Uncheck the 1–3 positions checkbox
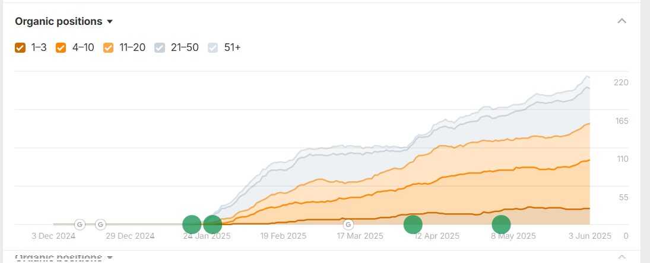 tap(20, 48)
